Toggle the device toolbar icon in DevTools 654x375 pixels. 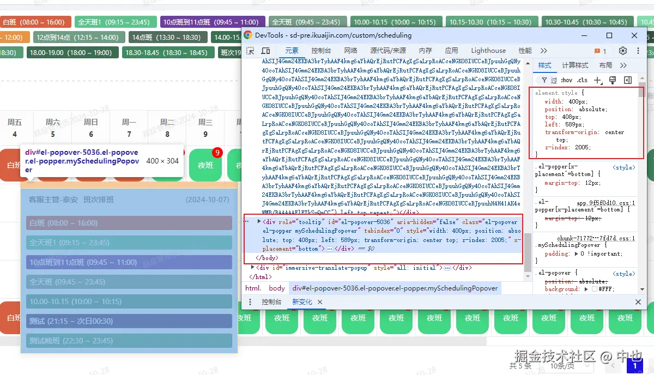click(x=266, y=51)
